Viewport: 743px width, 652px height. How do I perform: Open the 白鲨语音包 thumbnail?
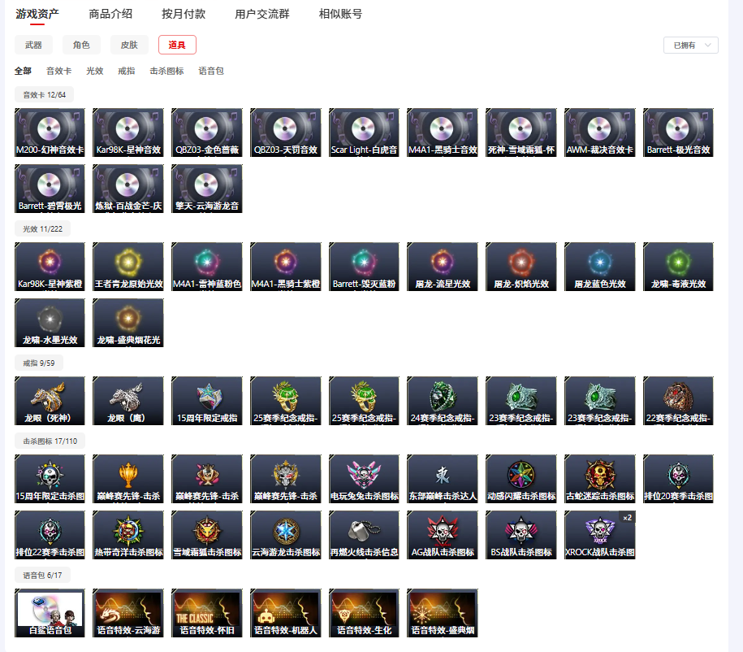[x=50, y=613]
